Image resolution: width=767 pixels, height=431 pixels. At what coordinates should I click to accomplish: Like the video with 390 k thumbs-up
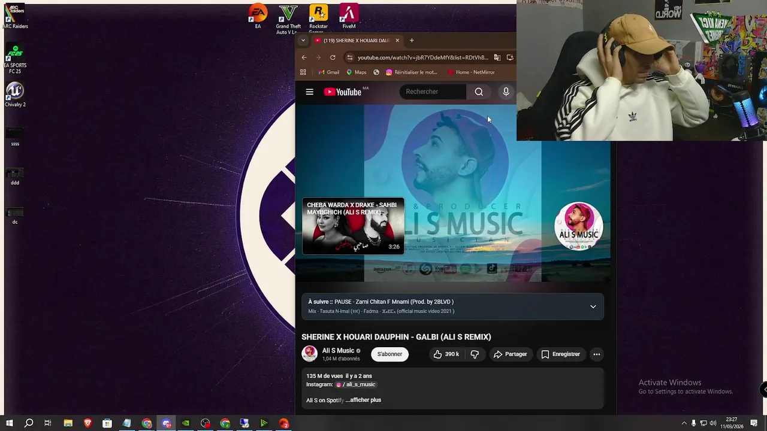point(446,354)
